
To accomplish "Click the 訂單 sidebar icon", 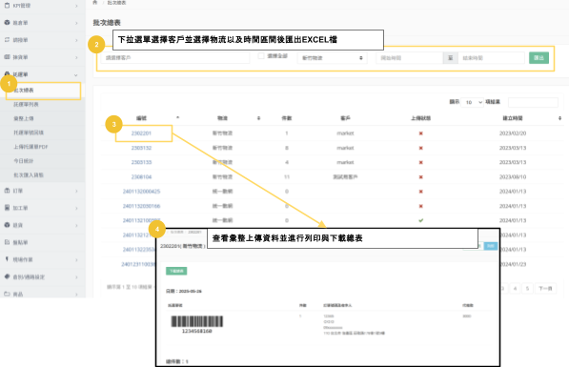I will click(x=7, y=191).
